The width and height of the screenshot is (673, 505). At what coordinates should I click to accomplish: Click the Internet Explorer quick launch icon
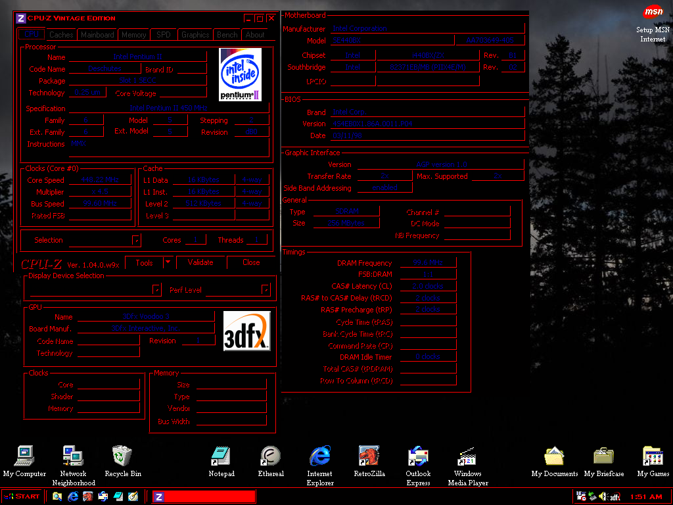pyautogui.click(x=73, y=496)
